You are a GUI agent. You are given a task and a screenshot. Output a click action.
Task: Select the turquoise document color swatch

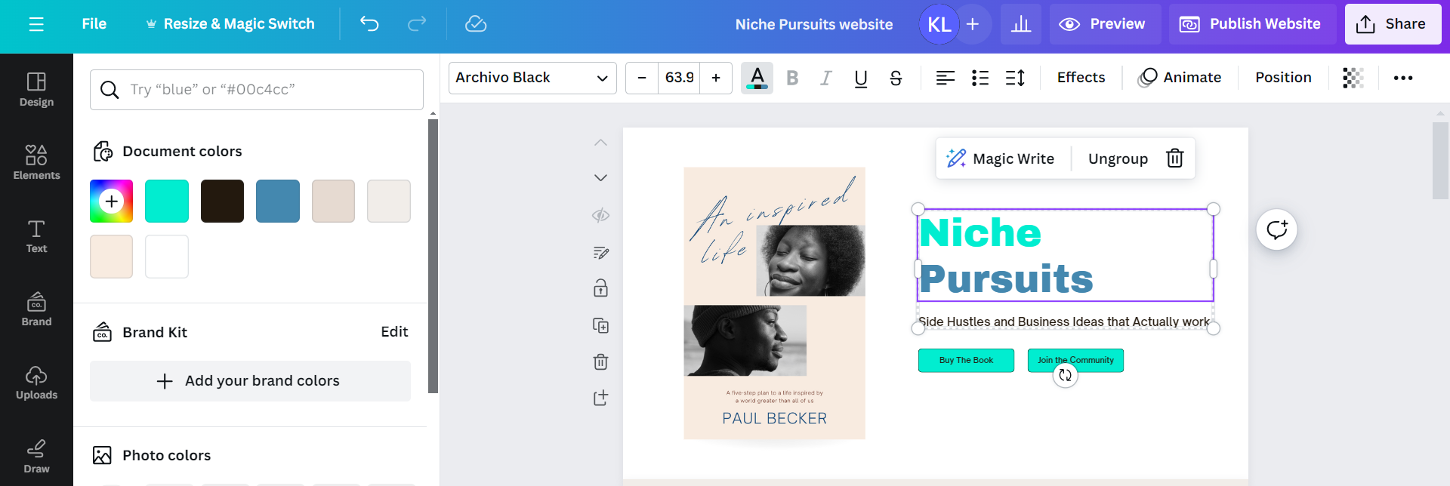click(x=167, y=201)
